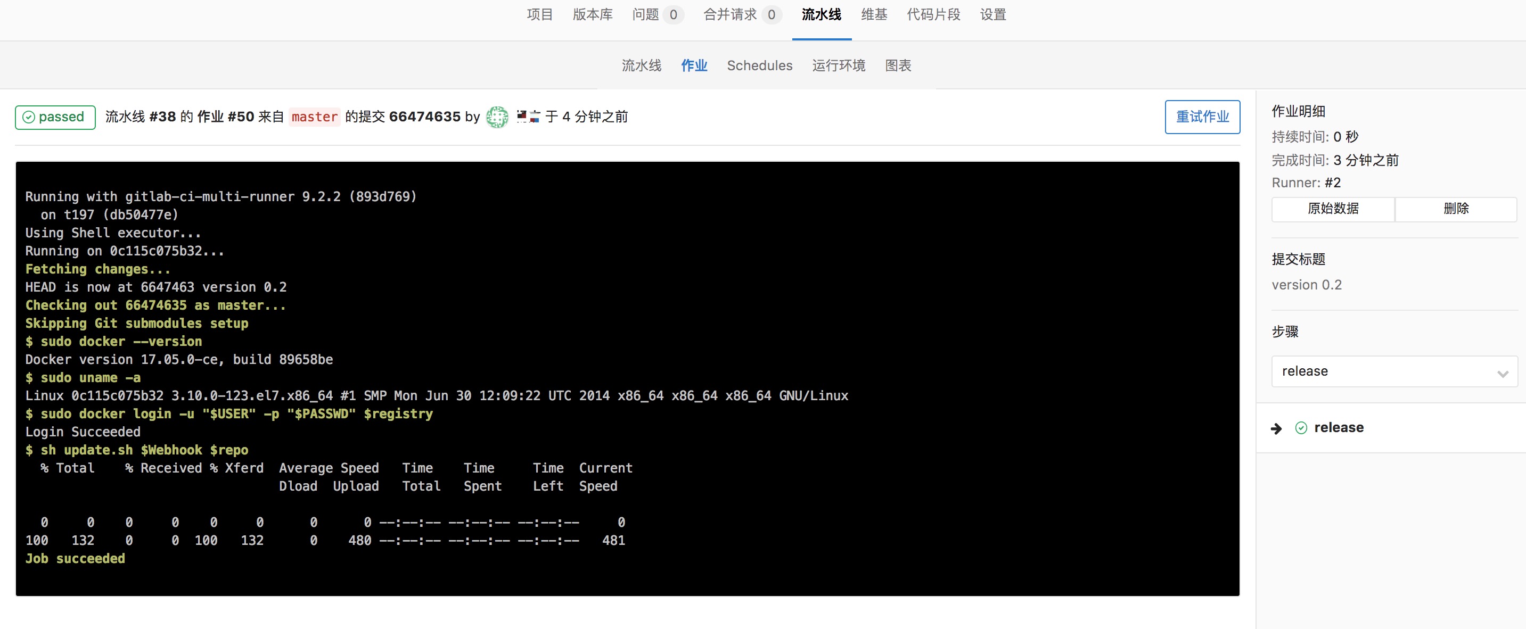Click the green check icon beside release
The height and width of the screenshot is (629, 1526).
1301,428
